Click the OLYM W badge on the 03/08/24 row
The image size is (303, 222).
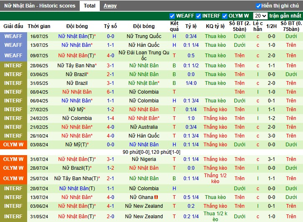click(13, 145)
